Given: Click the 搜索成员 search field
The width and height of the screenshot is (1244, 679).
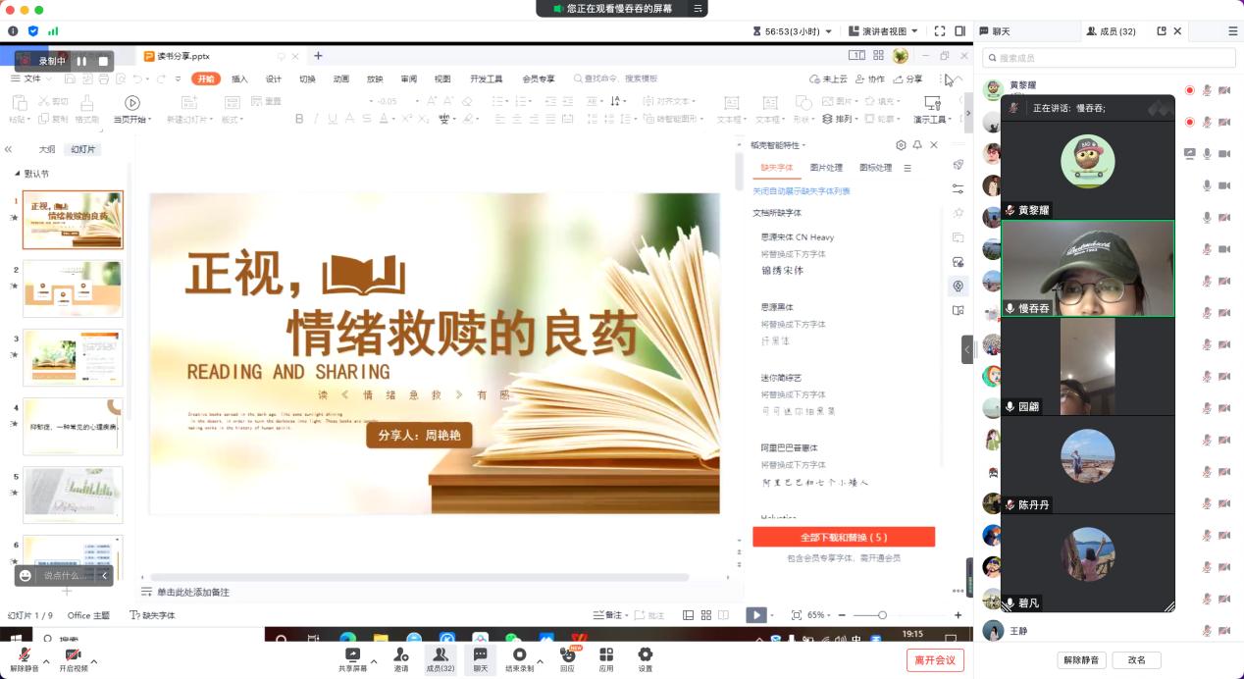Looking at the screenshot, I should click(x=1109, y=58).
